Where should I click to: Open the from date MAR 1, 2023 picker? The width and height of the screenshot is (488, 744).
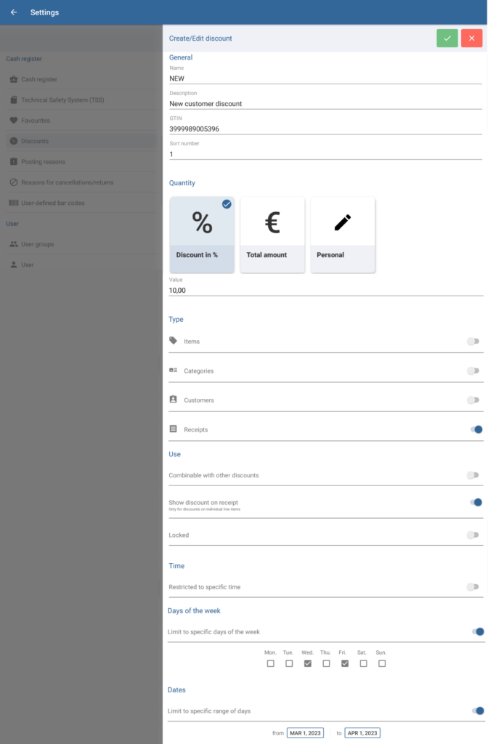(305, 733)
